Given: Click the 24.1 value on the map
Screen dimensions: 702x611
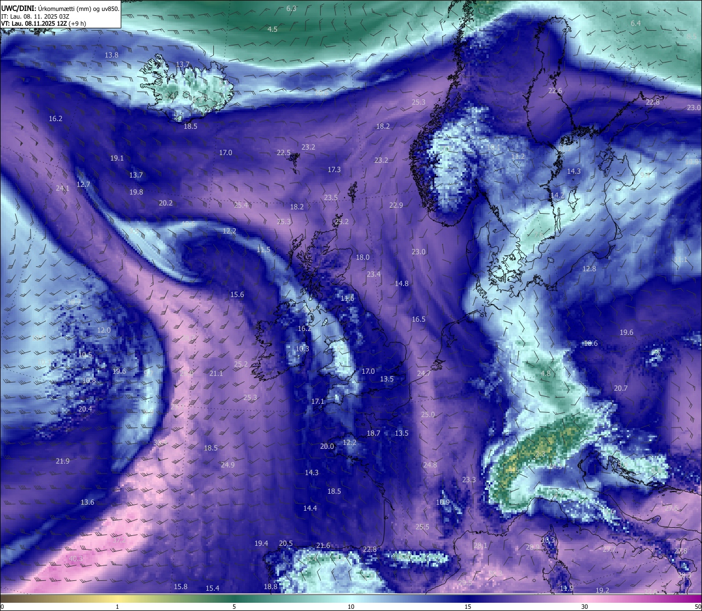Looking at the screenshot, I should [x=63, y=188].
